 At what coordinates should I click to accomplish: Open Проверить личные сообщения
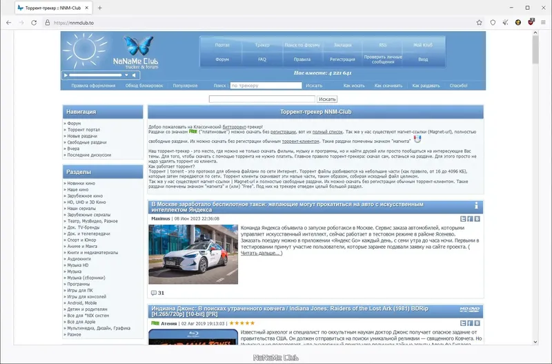(x=383, y=59)
